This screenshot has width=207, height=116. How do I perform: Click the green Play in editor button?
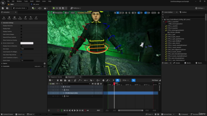click(x=54, y=8)
